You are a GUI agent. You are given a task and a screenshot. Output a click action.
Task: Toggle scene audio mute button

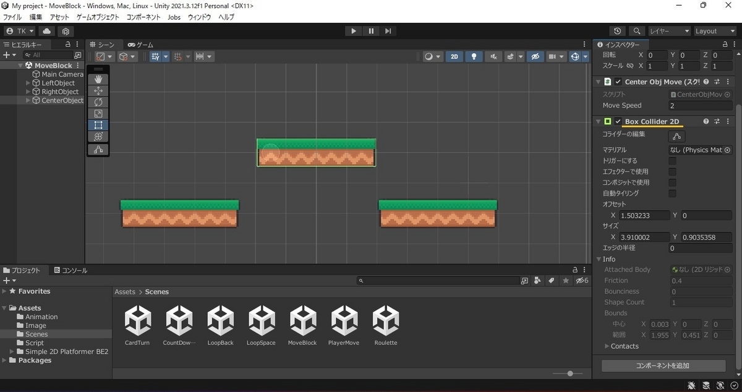pos(493,56)
